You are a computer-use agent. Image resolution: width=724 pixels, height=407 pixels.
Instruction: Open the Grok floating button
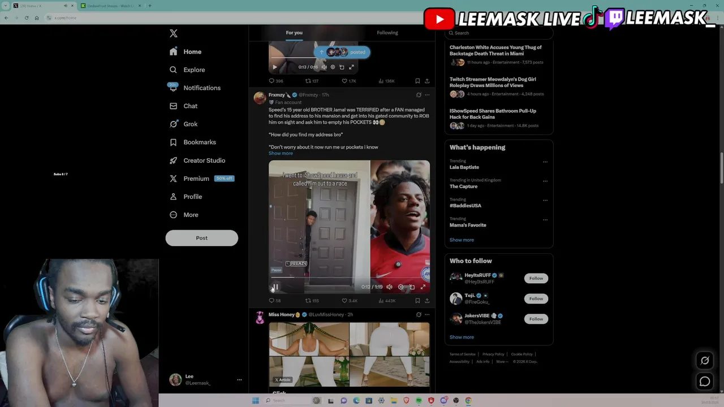pos(705,360)
